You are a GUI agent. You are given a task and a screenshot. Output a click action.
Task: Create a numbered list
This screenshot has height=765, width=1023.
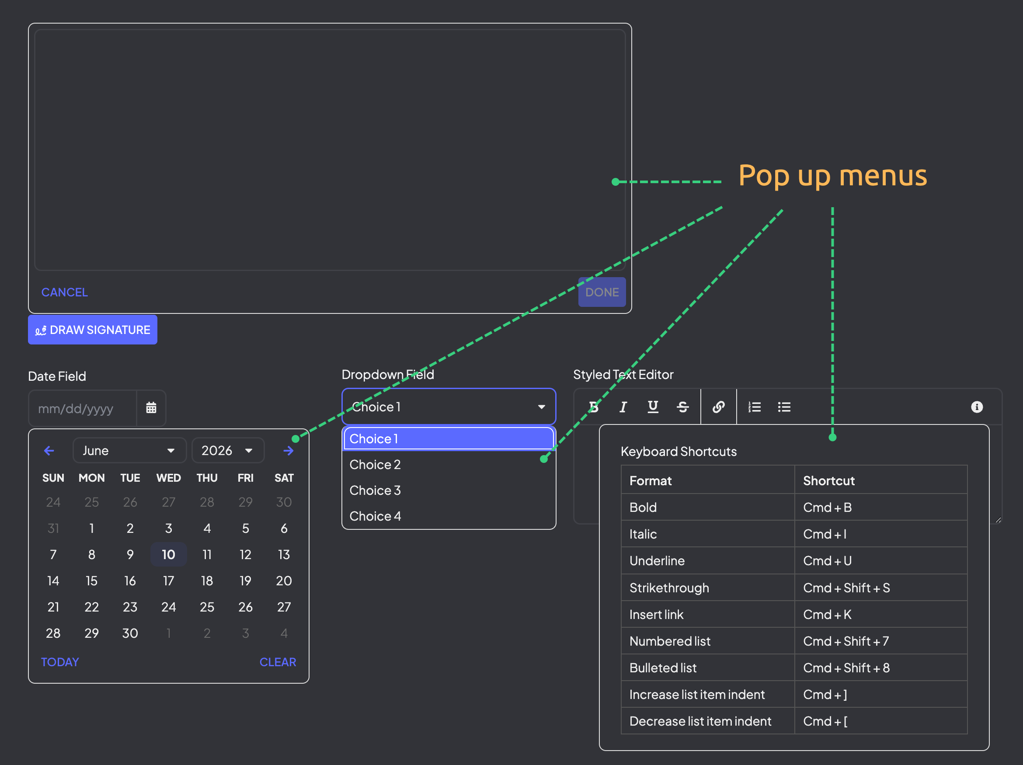[x=754, y=407]
